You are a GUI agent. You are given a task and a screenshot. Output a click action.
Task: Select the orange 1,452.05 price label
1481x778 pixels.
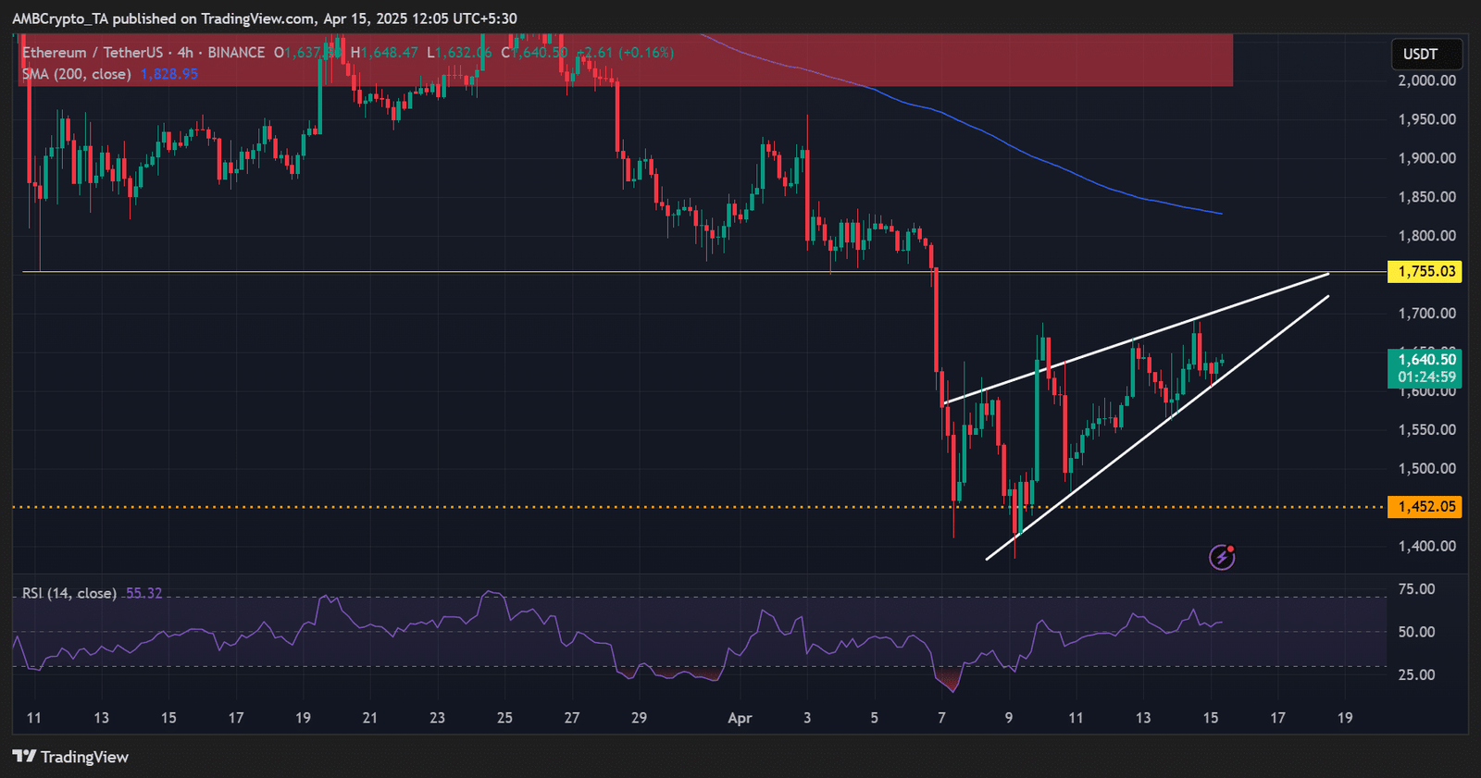coord(1425,507)
